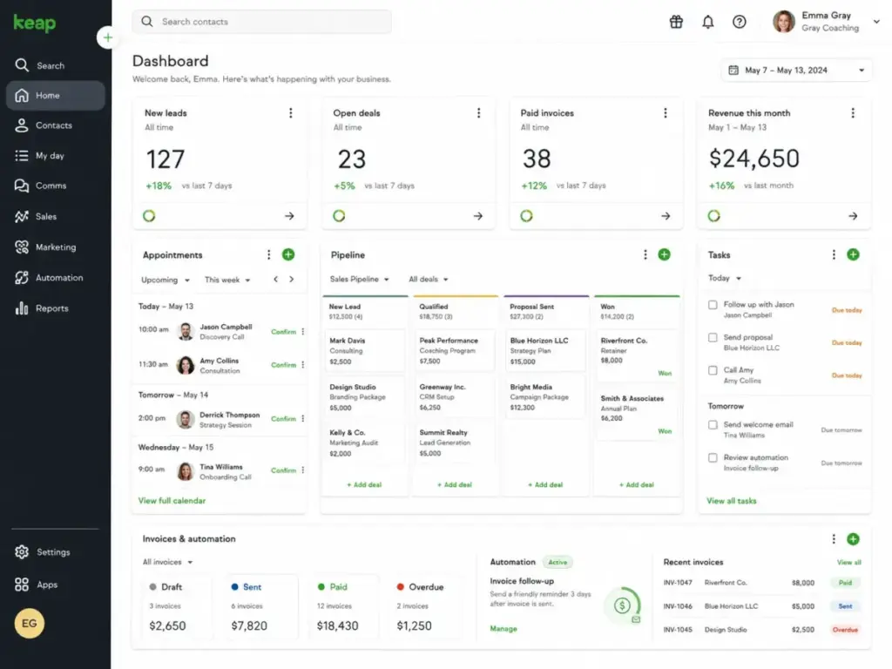This screenshot has height=669, width=892.
Task: Click the Revenue this month progress ring
Action: coord(714,216)
